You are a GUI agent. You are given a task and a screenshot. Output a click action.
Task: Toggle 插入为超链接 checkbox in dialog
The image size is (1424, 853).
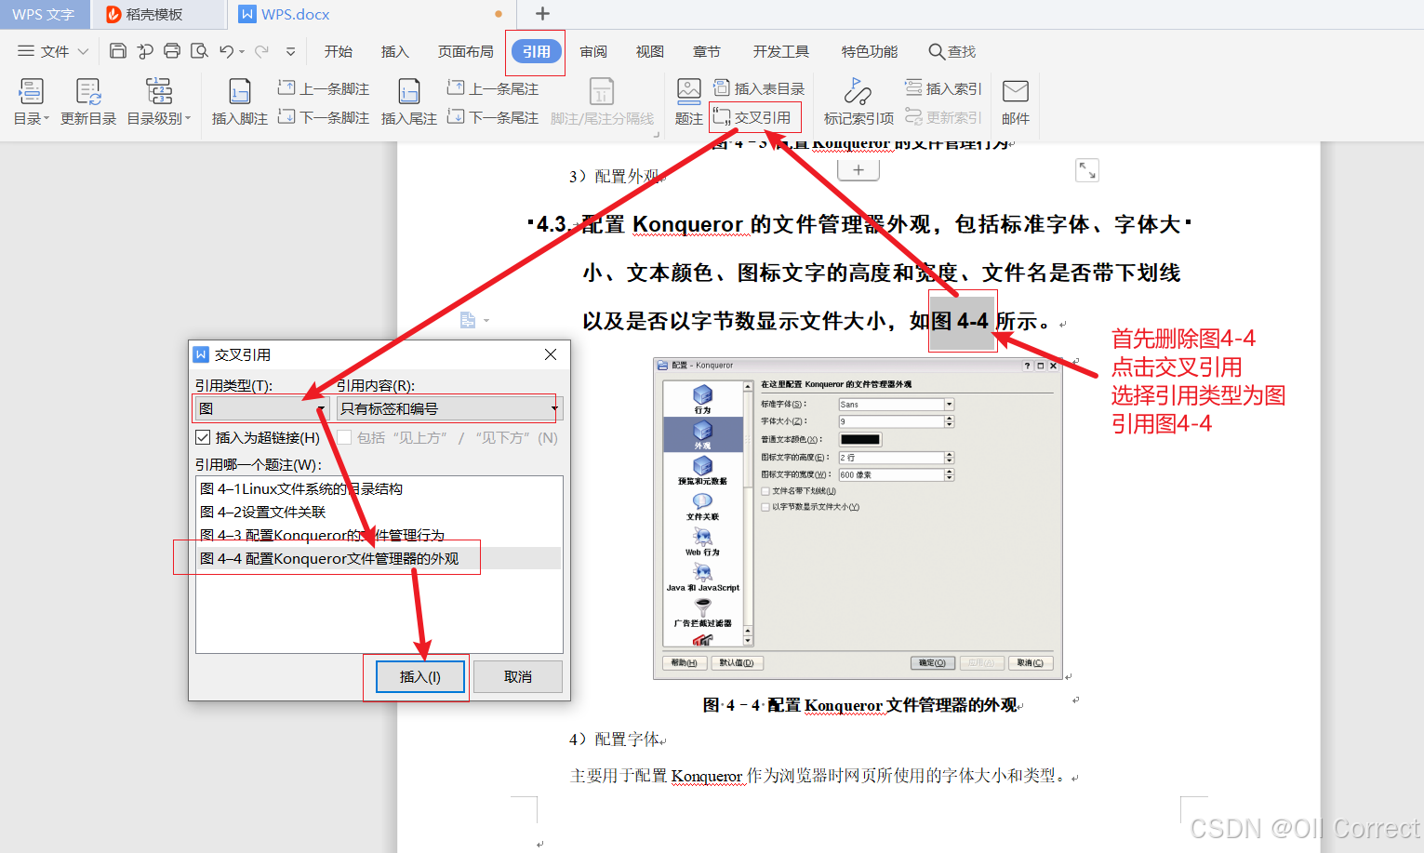pyautogui.click(x=203, y=437)
